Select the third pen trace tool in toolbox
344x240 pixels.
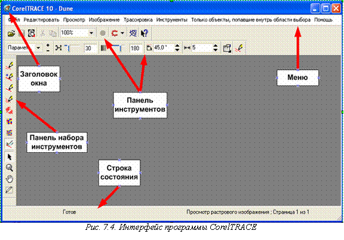point(9,88)
